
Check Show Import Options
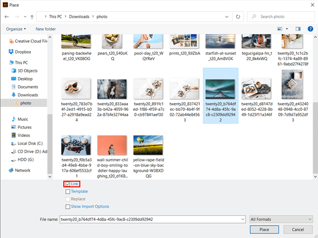[68, 206]
